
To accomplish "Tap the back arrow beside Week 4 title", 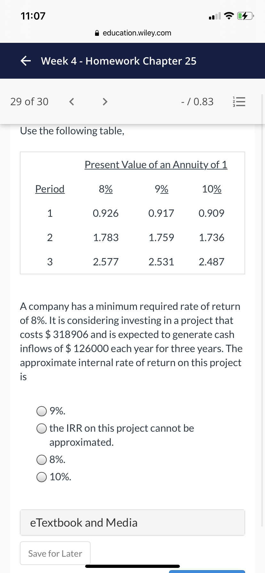I will [x=26, y=61].
